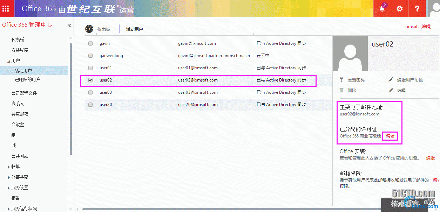Open 共享邮箱 navigation item
The height and width of the screenshot is (212, 440).
point(20,114)
